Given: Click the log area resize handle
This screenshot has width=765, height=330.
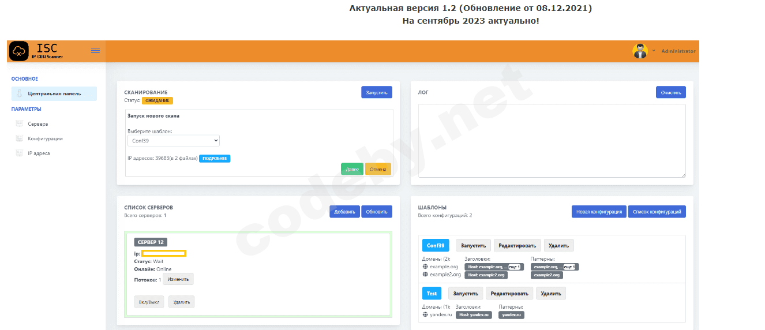Looking at the screenshot, I should click(x=683, y=175).
